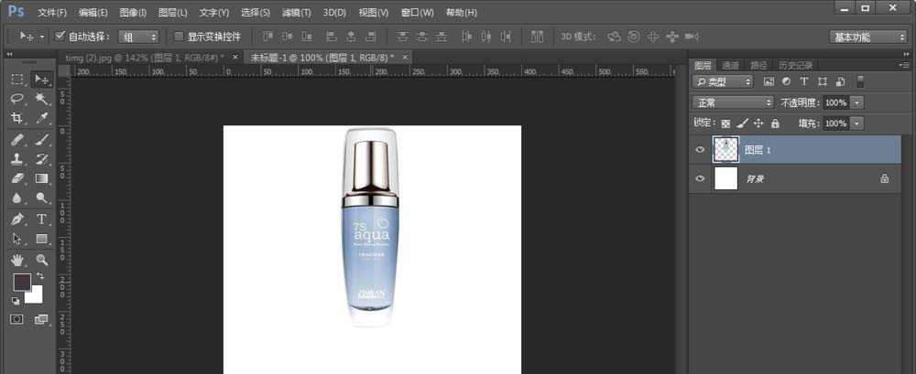
Task: Select the Eyedropper tool
Action: pyautogui.click(x=42, y=119)
